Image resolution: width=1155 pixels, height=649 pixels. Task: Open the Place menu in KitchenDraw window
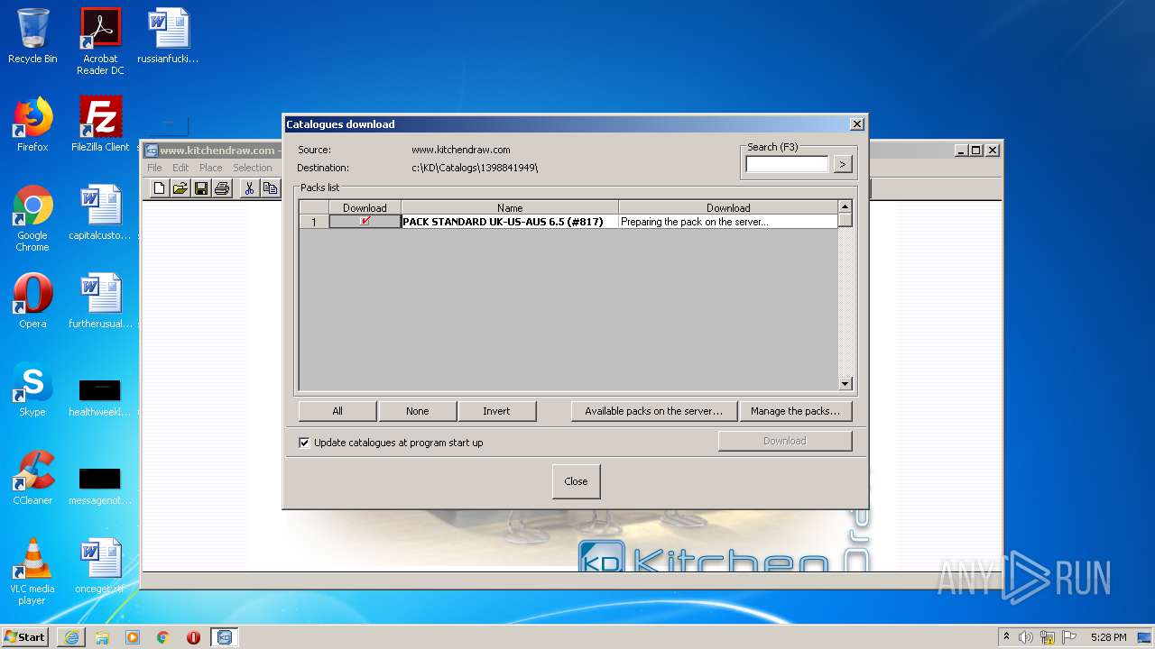pos(210,168)
